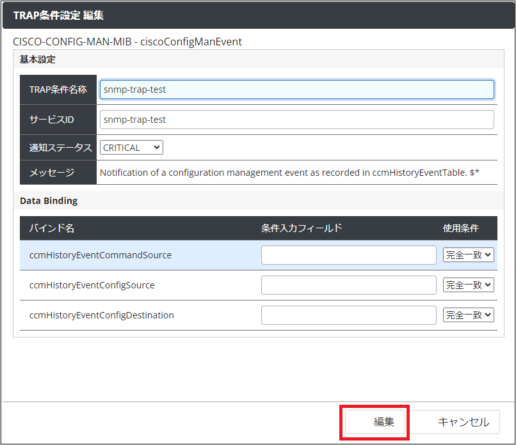Click the ccmHistoryEventConfigDestination condition input field
The width and height of the screenshot is (516, 445).
[348, 315]
